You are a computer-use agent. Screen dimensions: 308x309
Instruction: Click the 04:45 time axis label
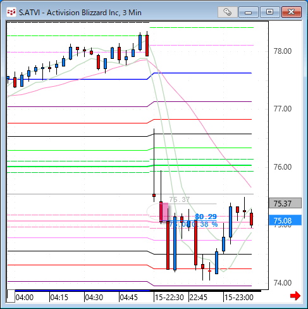[x=129, y=298]
